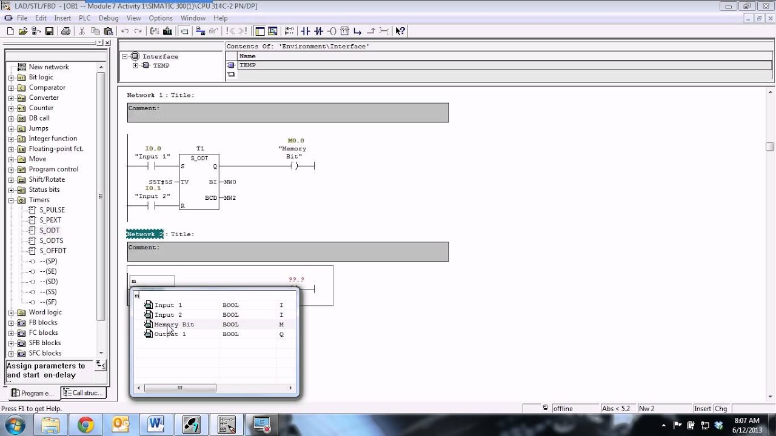Collapse the Interface tree node

coord(125,56)
